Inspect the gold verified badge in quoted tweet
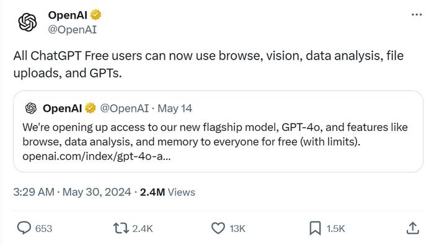 [91, 109]
